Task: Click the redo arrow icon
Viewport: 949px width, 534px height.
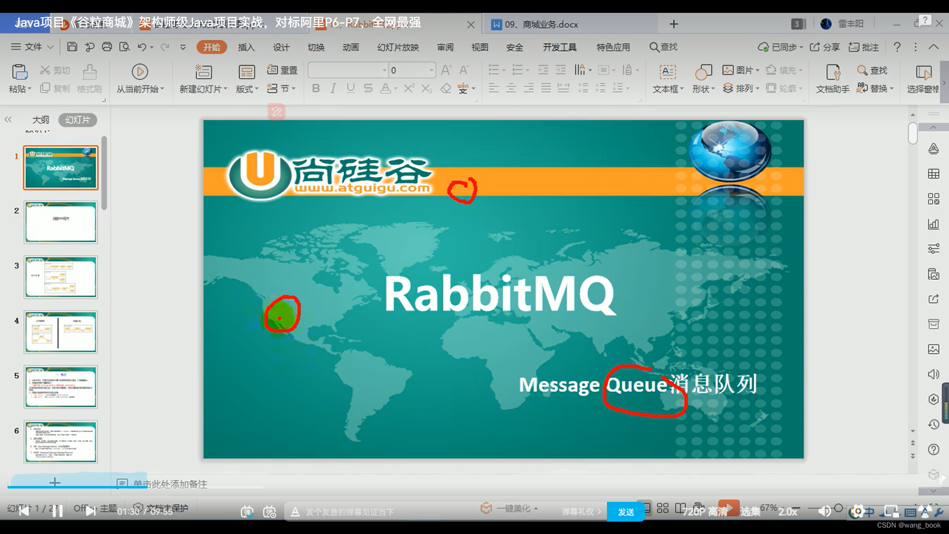Action: click(x=165, y=47)
